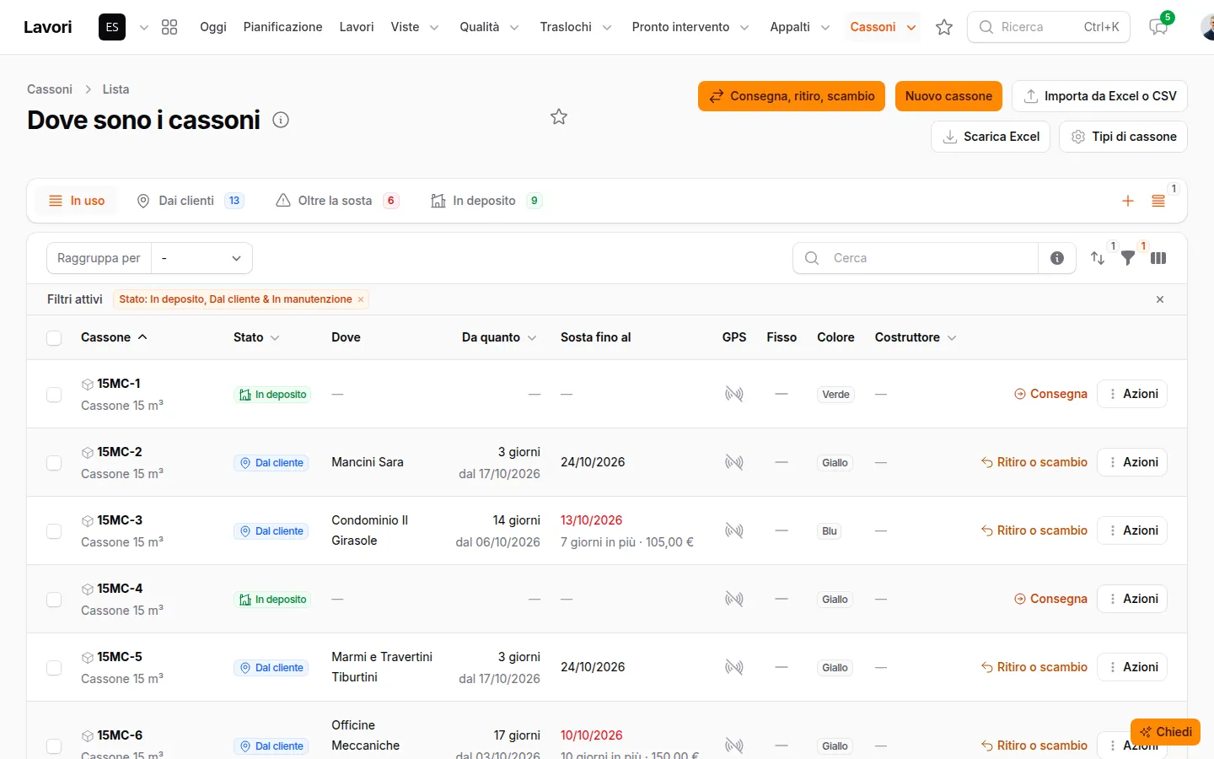This screenshot has width=1214, height=759.
Task: Click Consegna, ritiro, scambio button
Action: click(x=792, y=96)
